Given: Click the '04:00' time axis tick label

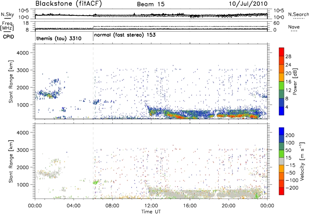Looking at the screenshot, I should point(74,206).
